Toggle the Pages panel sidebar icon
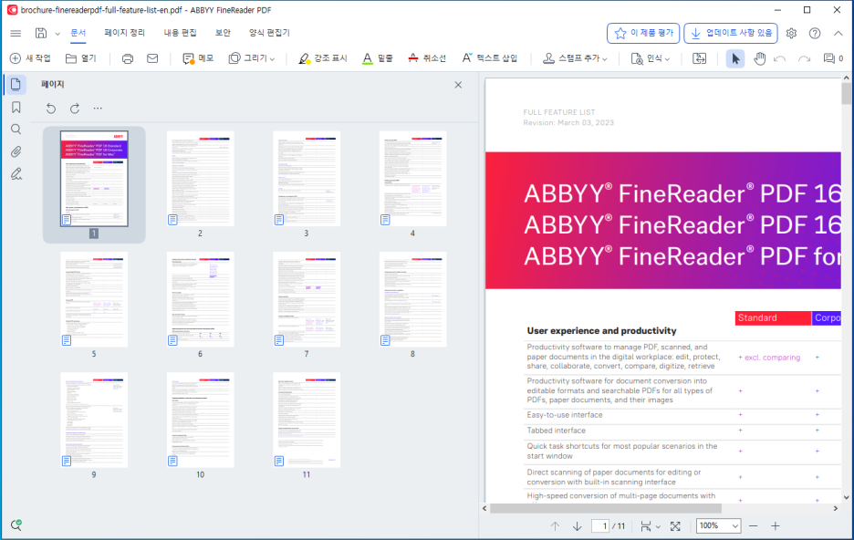The width and height of the screenshot is (854, 540). [x=16, y=84]
